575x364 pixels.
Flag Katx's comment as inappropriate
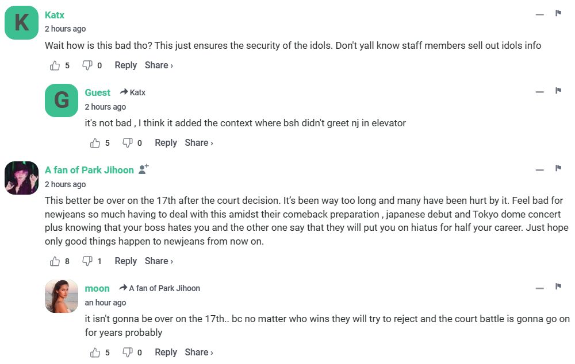[558, 13]
